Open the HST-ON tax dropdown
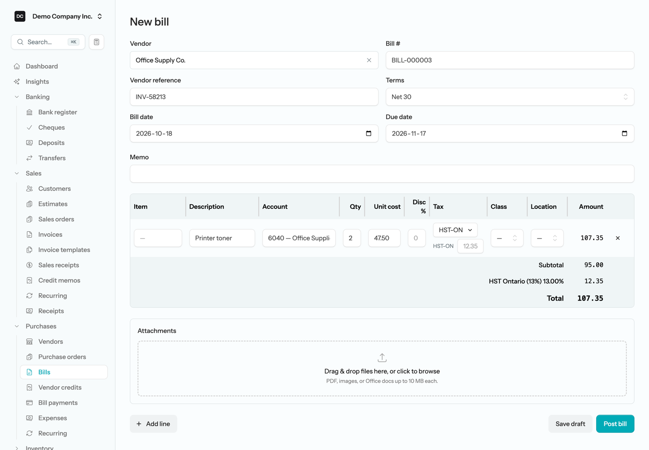 pyautogui.click(x=455, y=230)
